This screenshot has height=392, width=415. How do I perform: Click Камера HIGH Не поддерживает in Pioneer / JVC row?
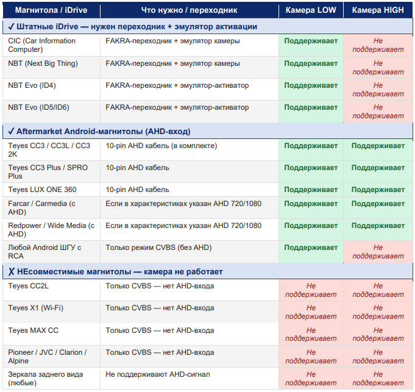[378, 357]
